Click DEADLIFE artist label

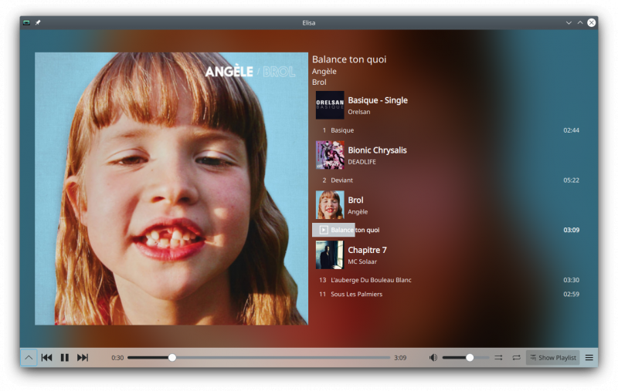click(x=362, y=162)
